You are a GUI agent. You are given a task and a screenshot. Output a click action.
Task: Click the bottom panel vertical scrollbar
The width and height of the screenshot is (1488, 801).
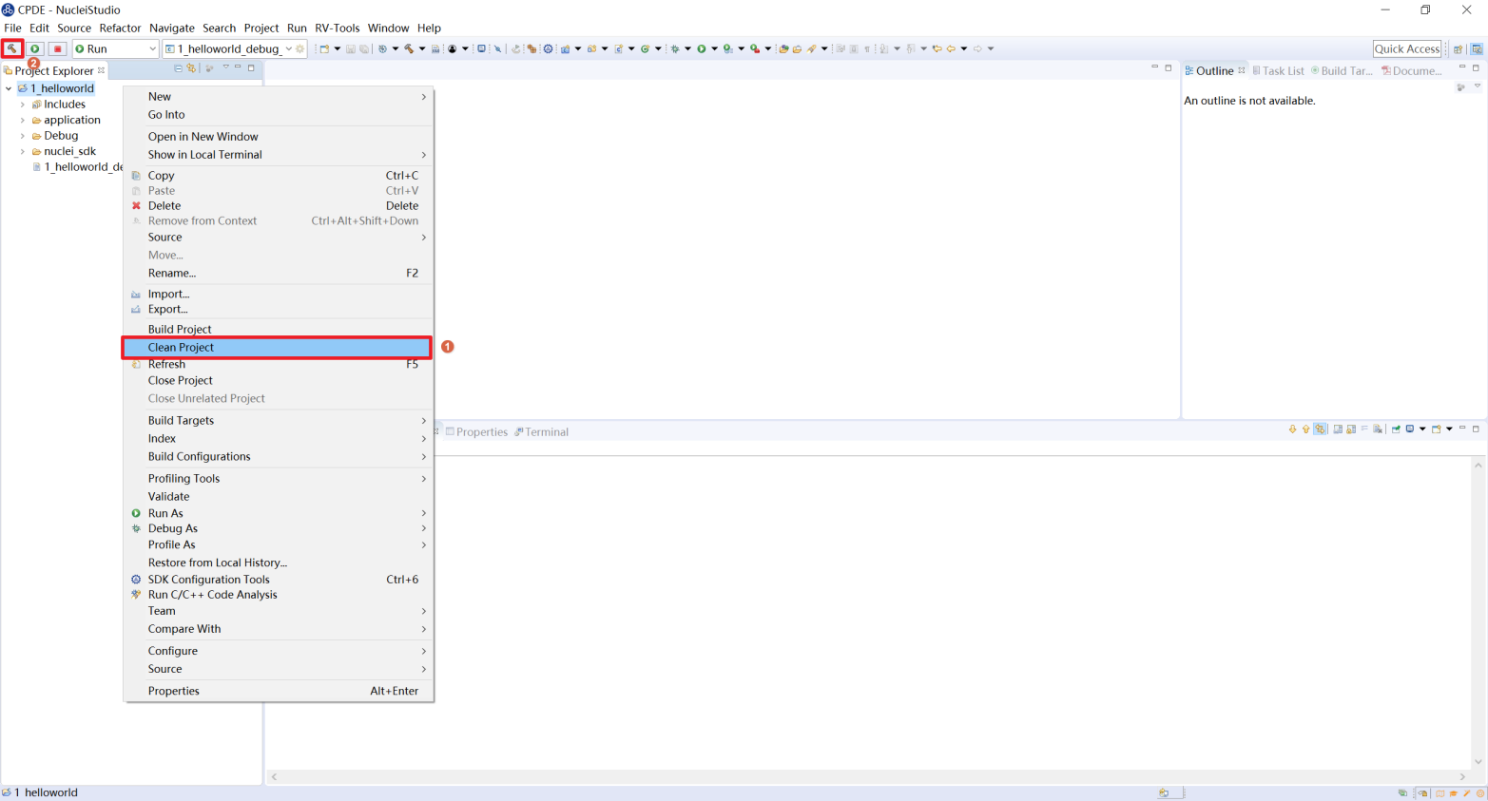click(x=1478, y=613)
